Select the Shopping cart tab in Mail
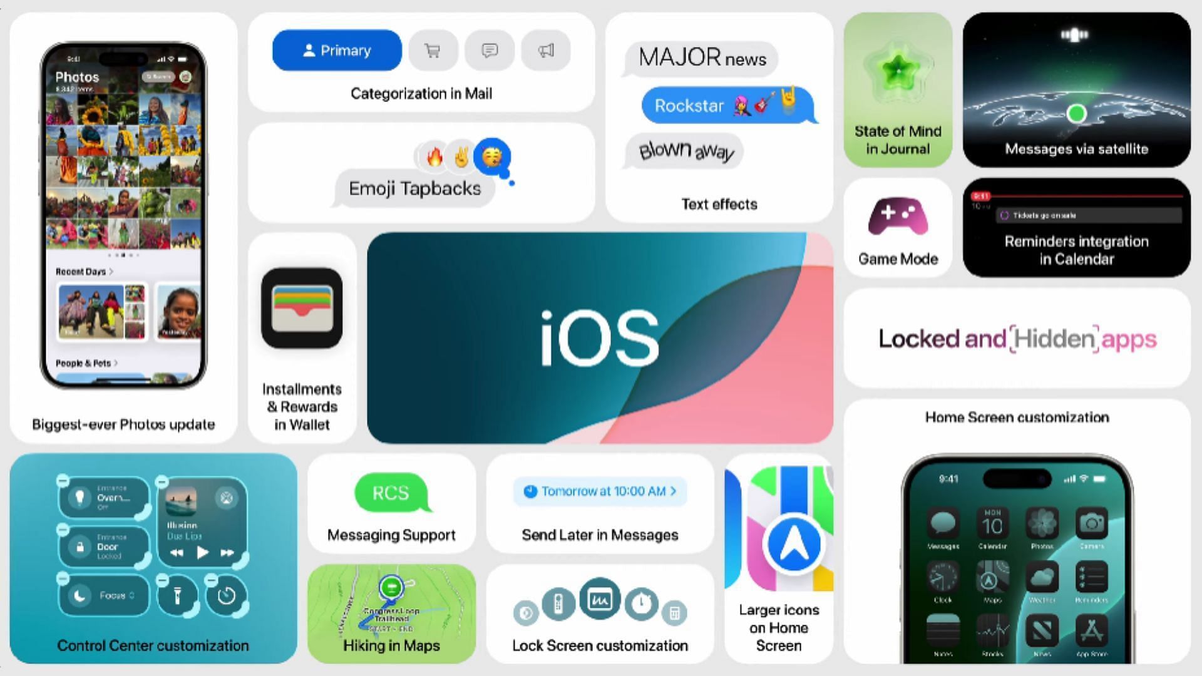Image resolution: width=1202 pixels, height=676 pixels. point(433,50)
